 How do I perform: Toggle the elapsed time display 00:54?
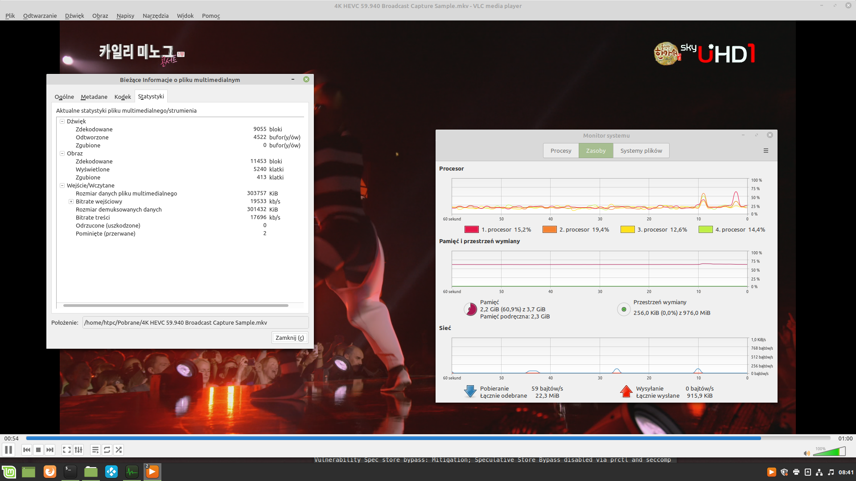12,438
